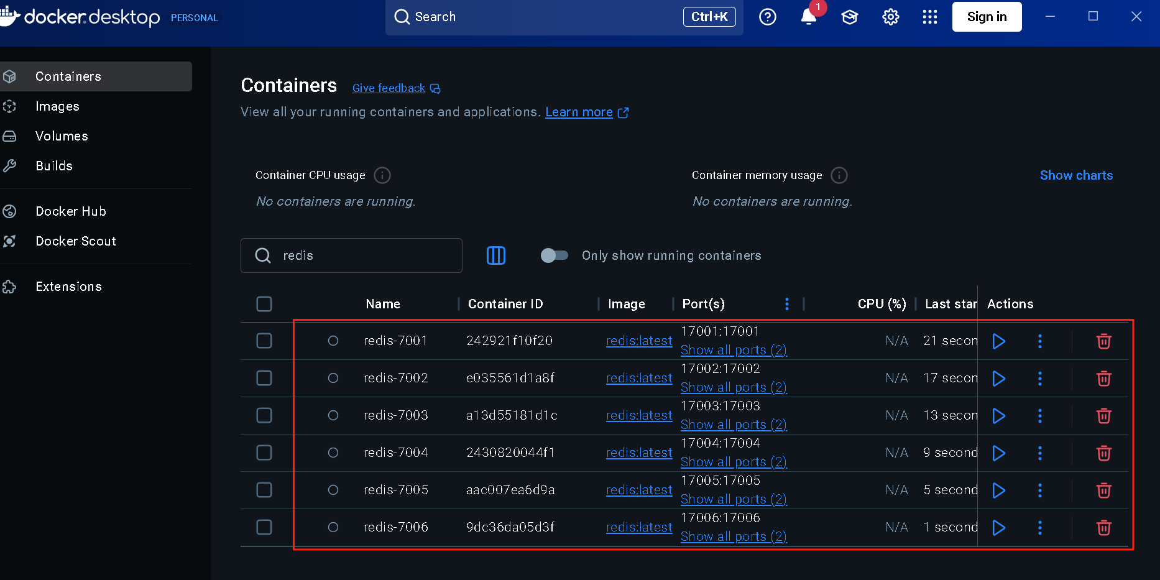Screen dimensions: 1160x580
Task: Open redis:latest image link for redis-7004
Action: pyautogui.click(x=639, y=453)
